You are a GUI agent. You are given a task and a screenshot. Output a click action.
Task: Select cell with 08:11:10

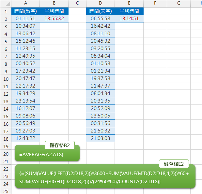coord(101,34)
